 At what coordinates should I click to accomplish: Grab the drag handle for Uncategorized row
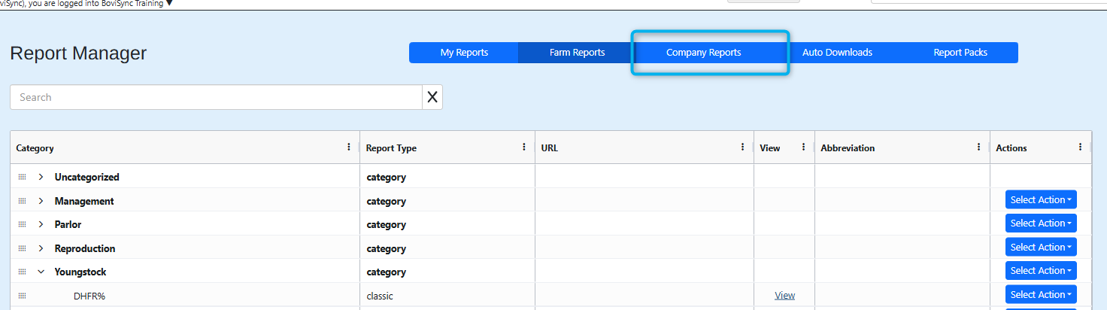22,178
